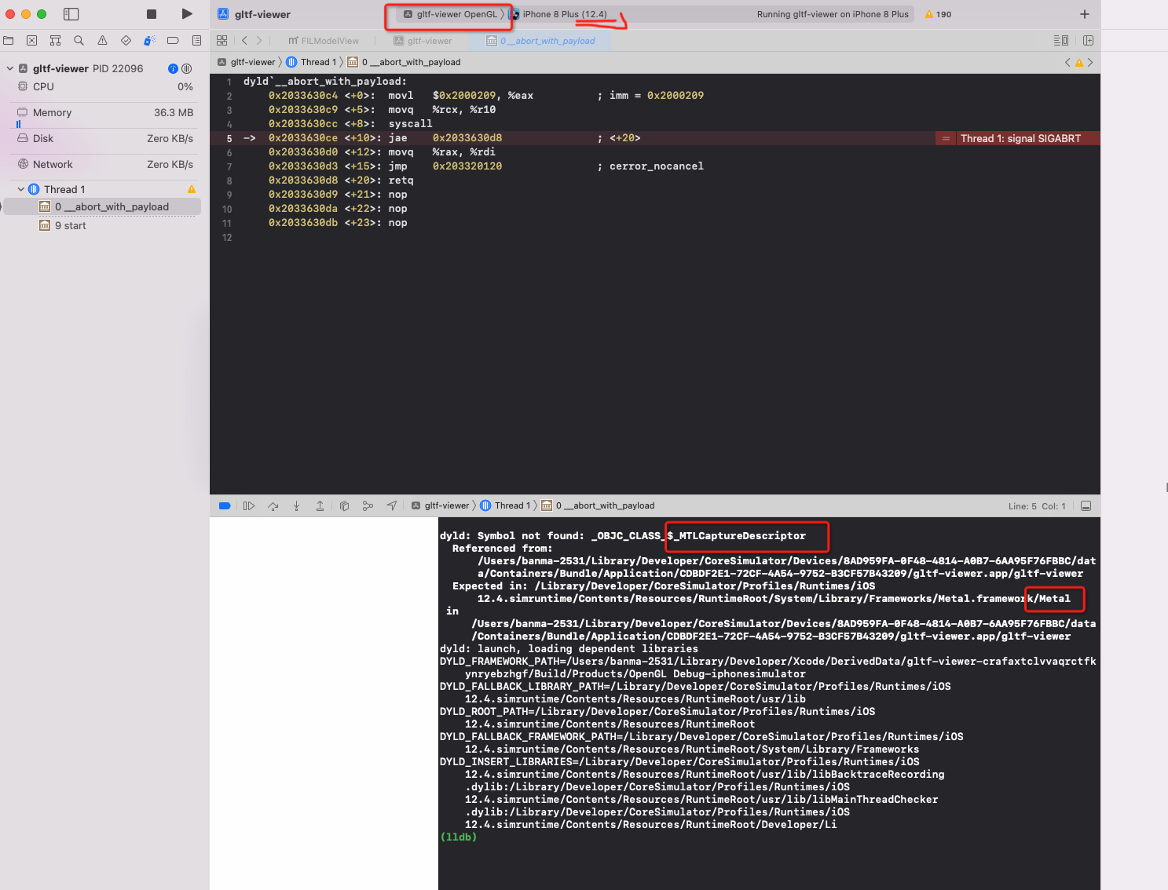Click the Simulate Location arrow icon

point(391,506)
